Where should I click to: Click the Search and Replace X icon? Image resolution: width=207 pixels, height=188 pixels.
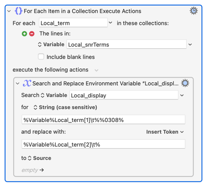pos(27,83)
